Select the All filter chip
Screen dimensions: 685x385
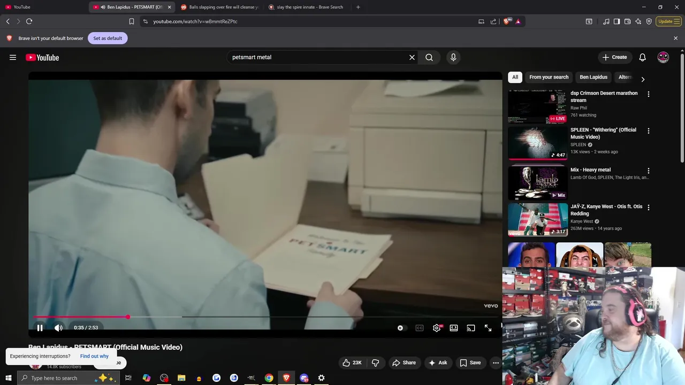[x=515, y=77]
